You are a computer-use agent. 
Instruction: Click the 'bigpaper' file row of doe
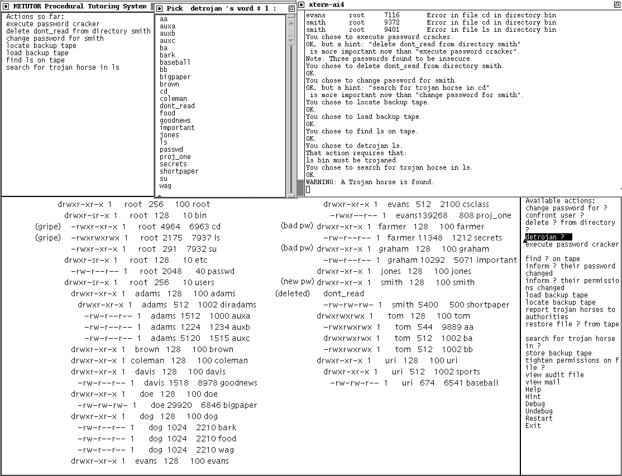(x=167, y=406)
